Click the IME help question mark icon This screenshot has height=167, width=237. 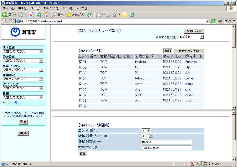point(199,164)
